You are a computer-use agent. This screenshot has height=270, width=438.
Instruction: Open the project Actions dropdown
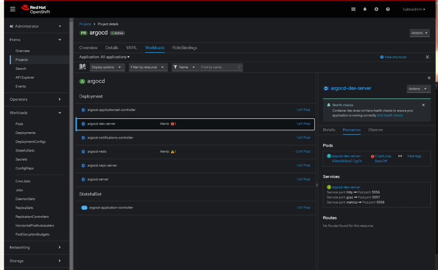click(x=419, y=33)
